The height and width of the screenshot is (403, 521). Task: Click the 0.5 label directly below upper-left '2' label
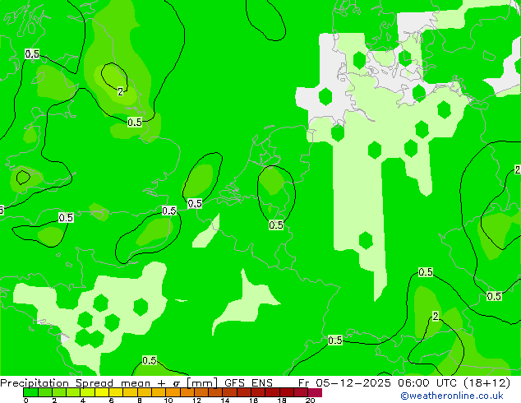135,123
